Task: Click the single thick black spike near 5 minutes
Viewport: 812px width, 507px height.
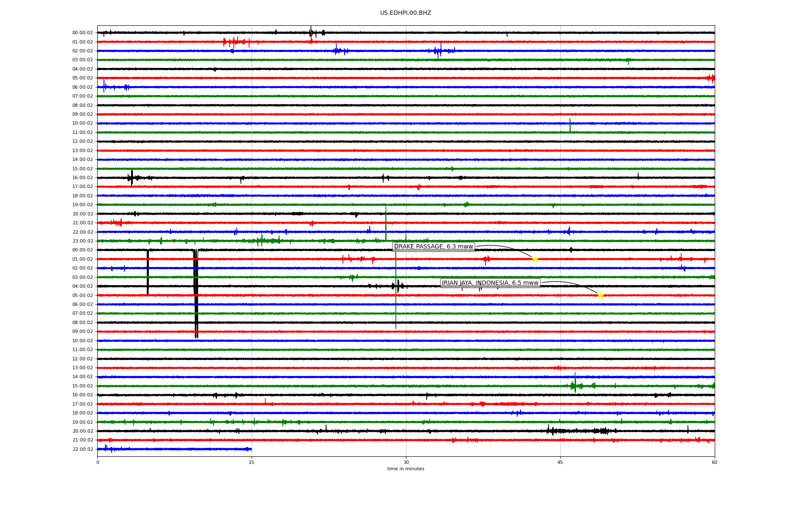Action: point(148,273)
